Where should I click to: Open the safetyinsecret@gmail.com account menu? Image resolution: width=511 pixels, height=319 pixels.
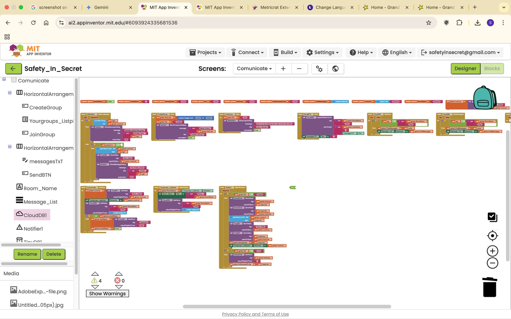(x=460, y=52)
